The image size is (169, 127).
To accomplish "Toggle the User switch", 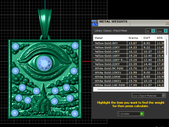I will 165,31.
